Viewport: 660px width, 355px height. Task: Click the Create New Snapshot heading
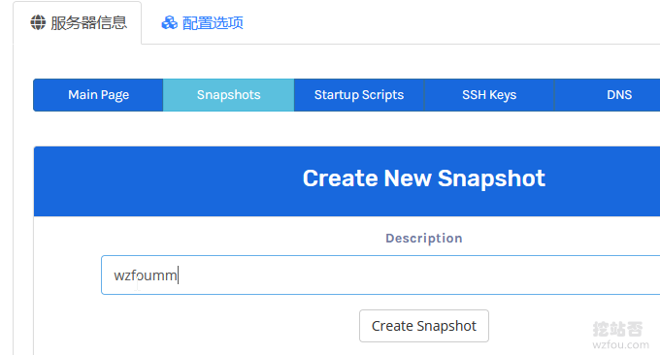click(424, 178)
